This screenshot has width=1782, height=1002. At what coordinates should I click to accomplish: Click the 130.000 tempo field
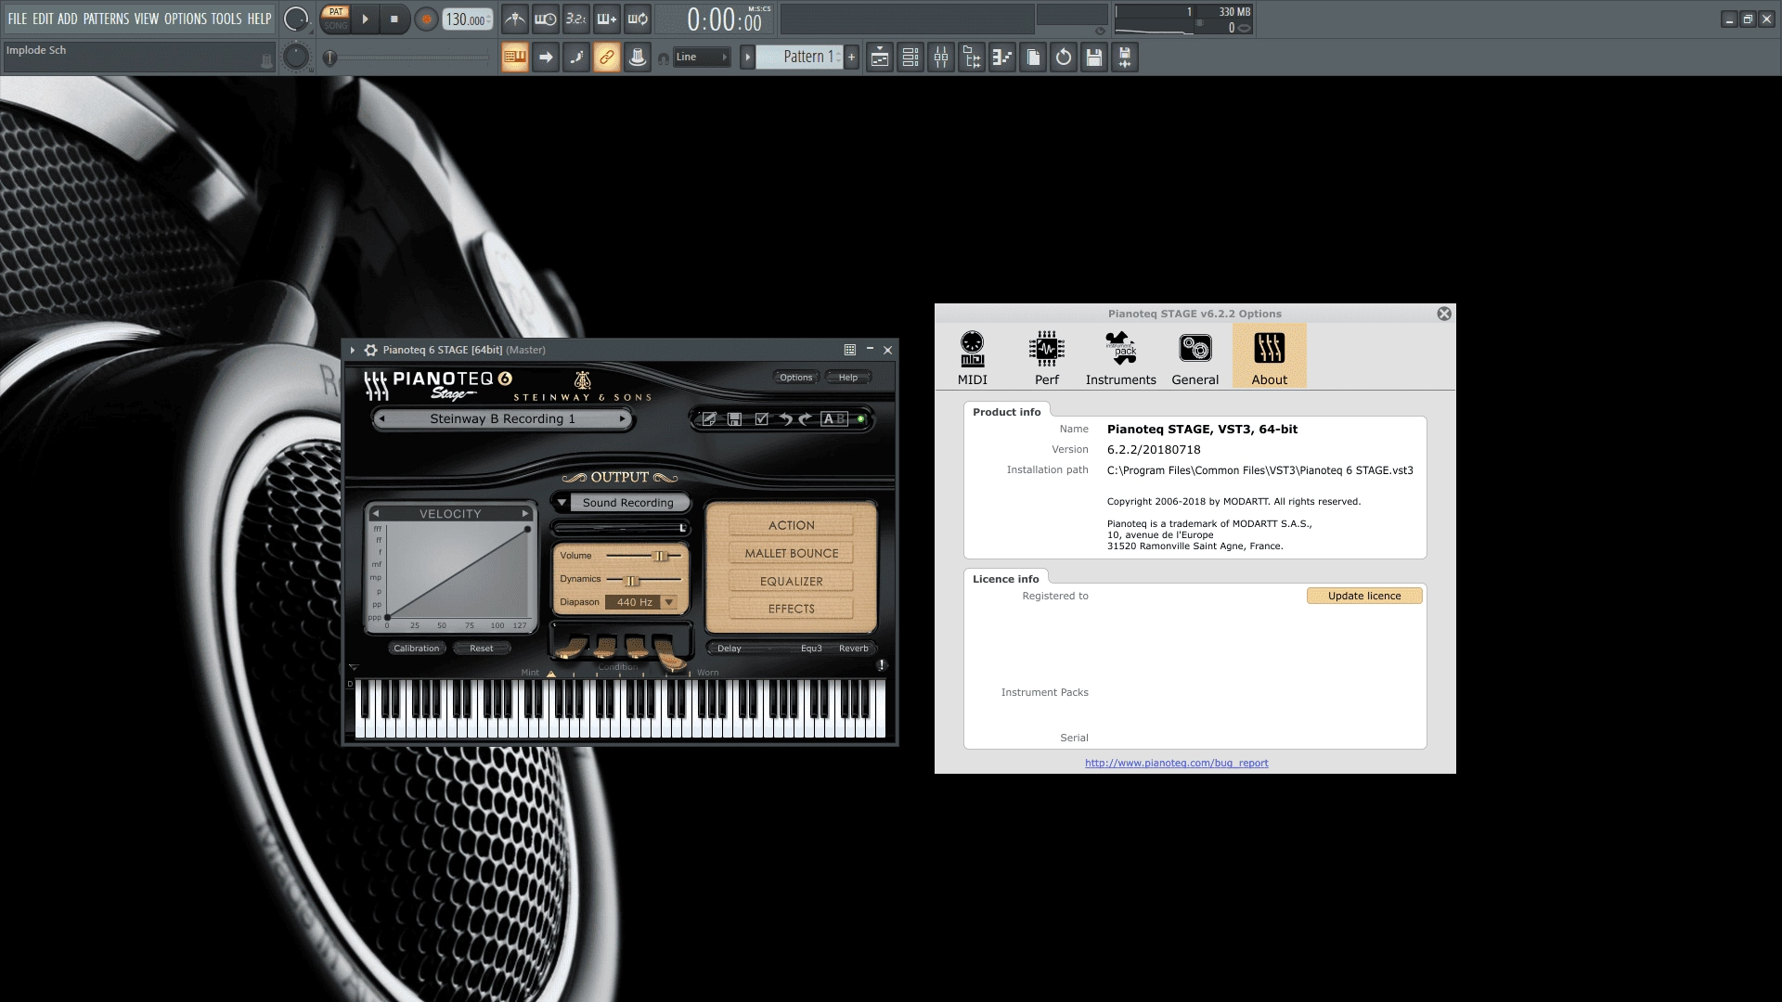click(466, 19)
